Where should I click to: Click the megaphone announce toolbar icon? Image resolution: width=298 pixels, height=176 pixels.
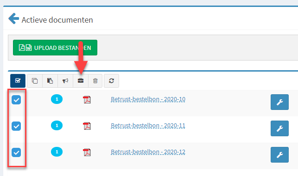click(65, 81)
